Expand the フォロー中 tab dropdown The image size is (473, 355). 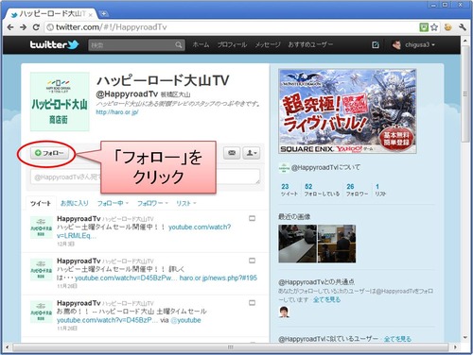pos(113,203)
